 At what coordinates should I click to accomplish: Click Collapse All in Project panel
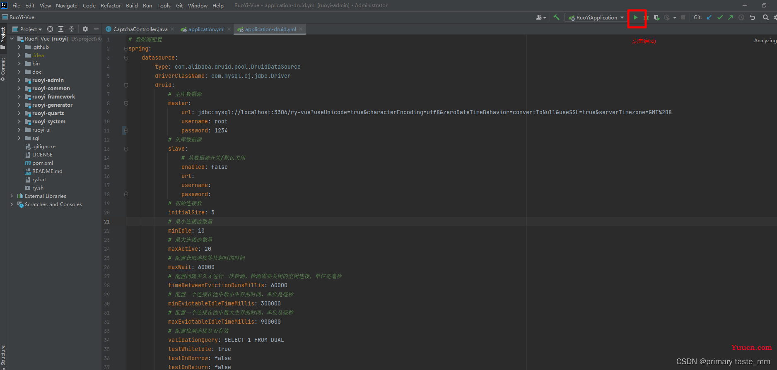pyautogui.click(x=72, y=29)
